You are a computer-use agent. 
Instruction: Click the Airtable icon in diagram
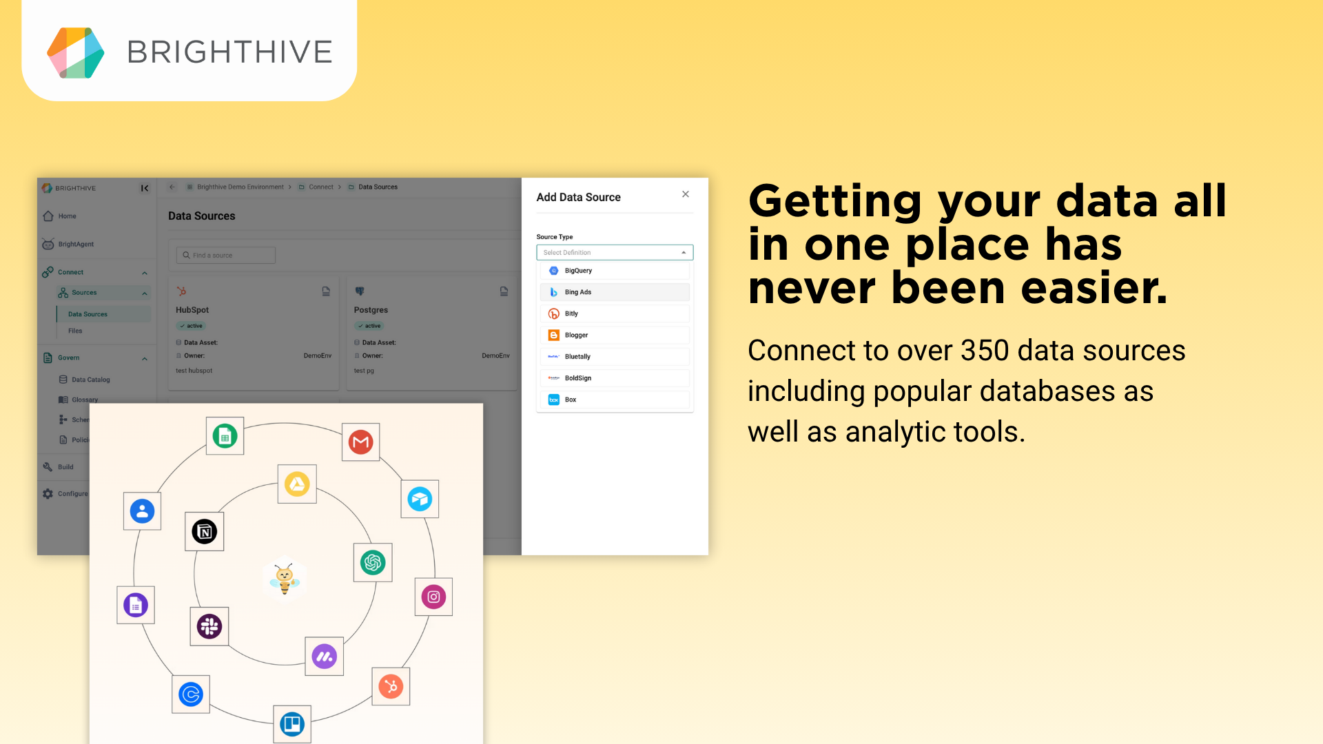420,499
